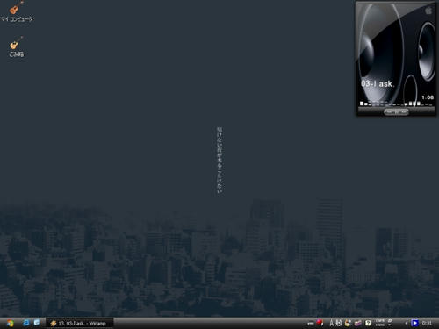Screen dimensions: 439x329
Task: Seek within the player progress bar
Action: pos(396,104)
